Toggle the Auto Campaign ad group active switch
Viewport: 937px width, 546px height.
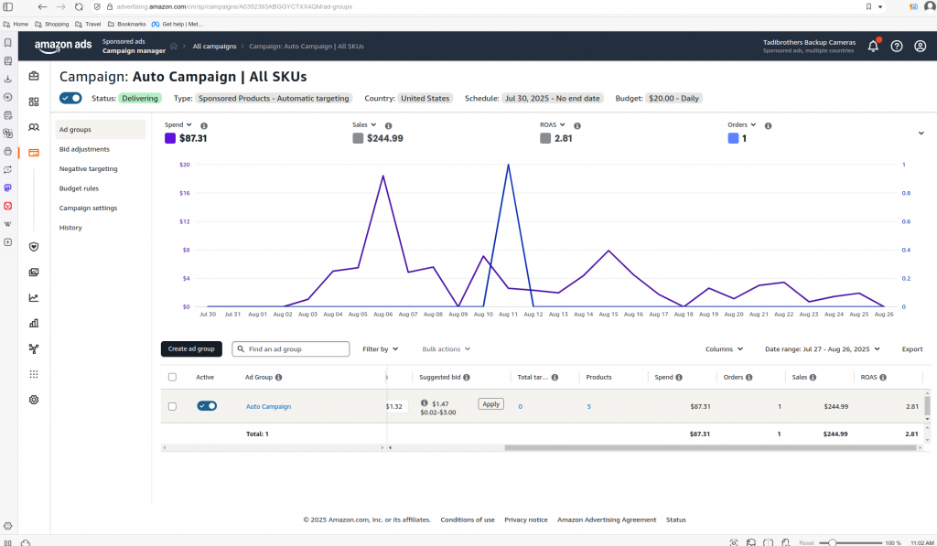(x=207, y=406)
